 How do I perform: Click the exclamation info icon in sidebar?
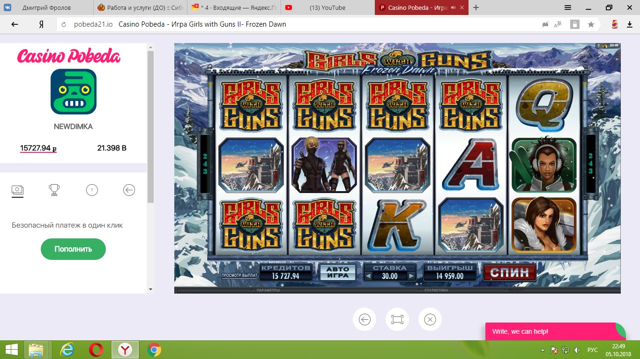pos(92,190)
